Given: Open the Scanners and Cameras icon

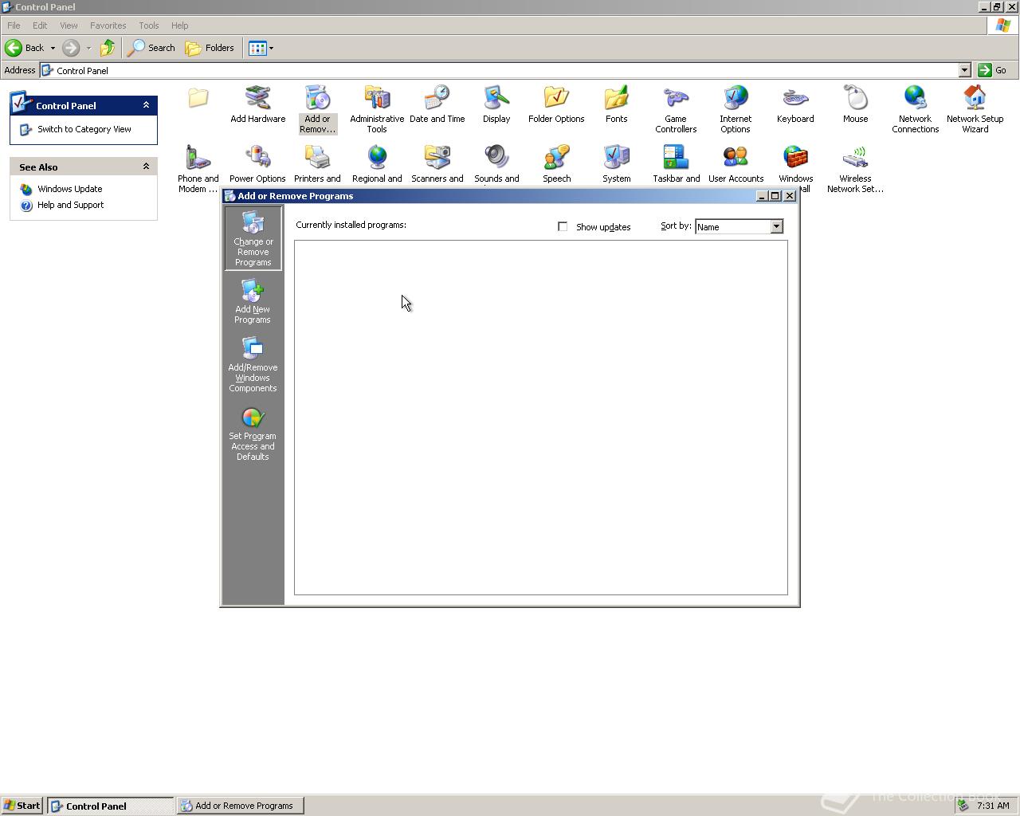Looking at the screenshot, I should click(x=437, y=164).
